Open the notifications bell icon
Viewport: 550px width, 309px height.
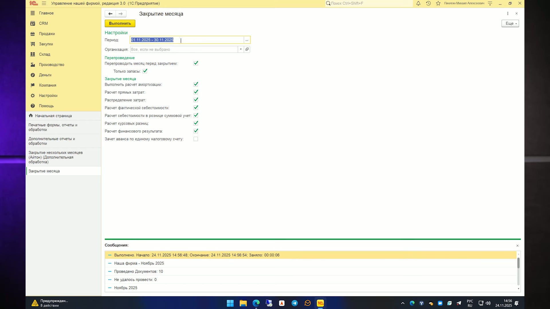pos(418,3)
